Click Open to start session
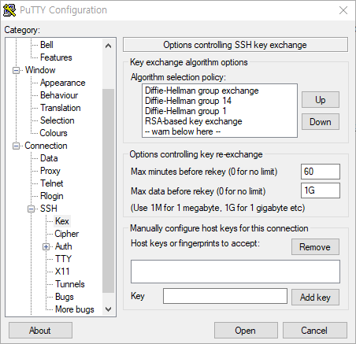Viewport: 356px width, 344px height. (x=246, y=331)
